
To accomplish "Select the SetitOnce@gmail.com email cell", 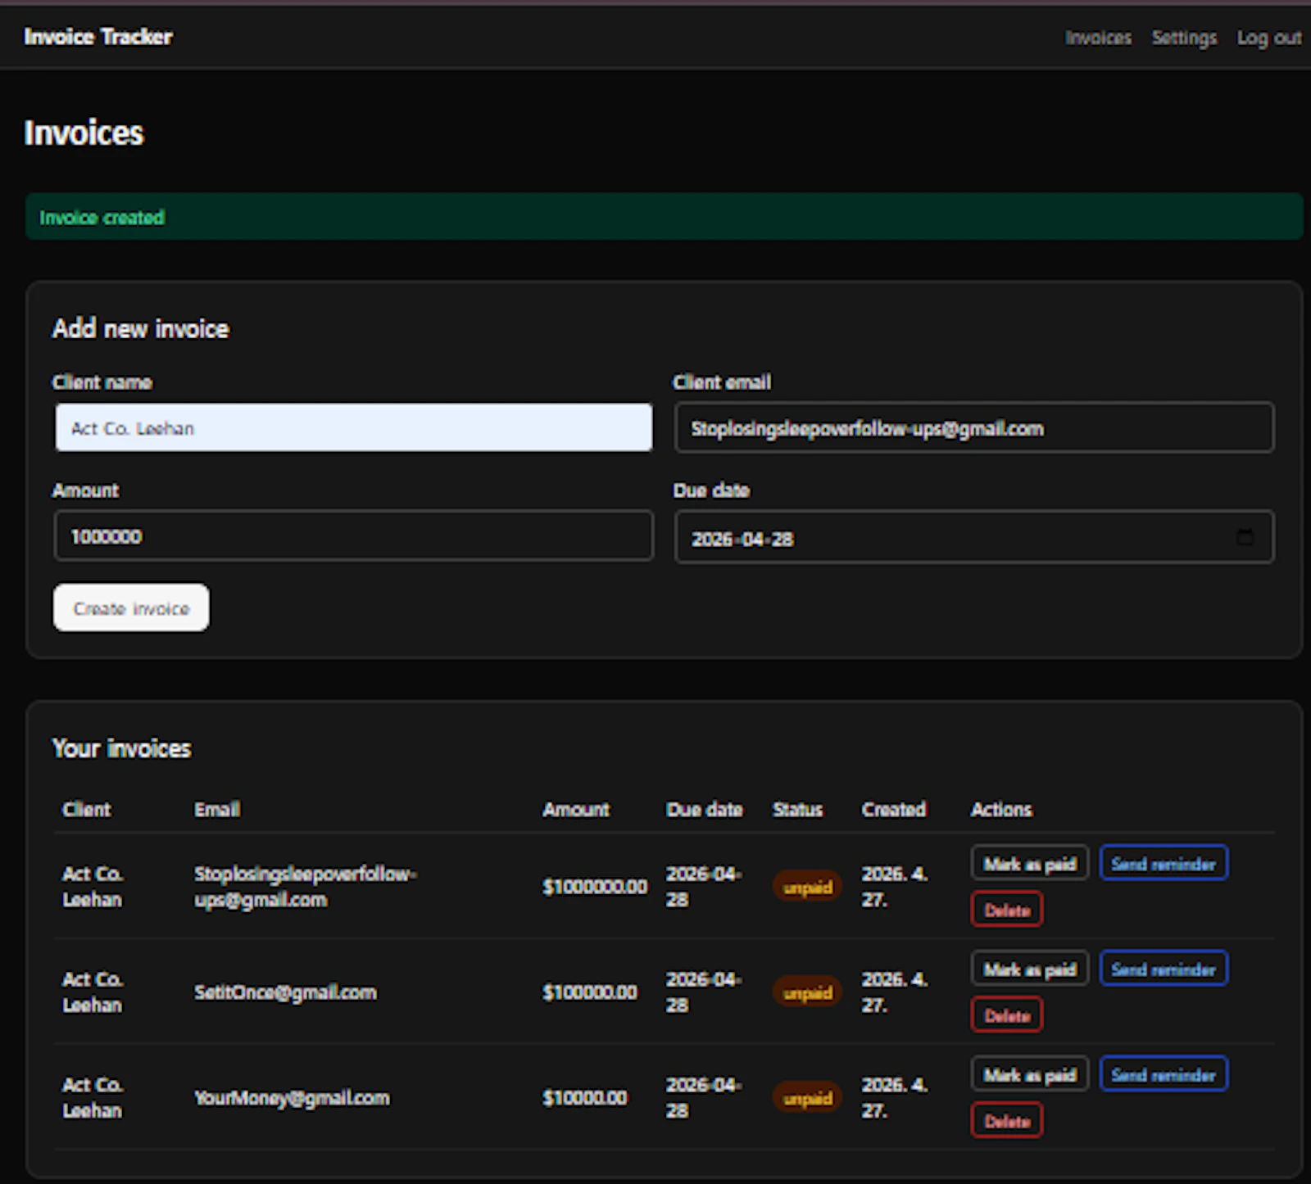I will click(x=285, y=992).
